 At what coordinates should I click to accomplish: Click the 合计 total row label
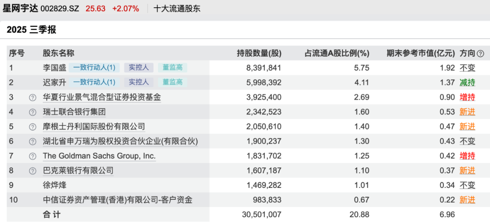tap(52, 215)
